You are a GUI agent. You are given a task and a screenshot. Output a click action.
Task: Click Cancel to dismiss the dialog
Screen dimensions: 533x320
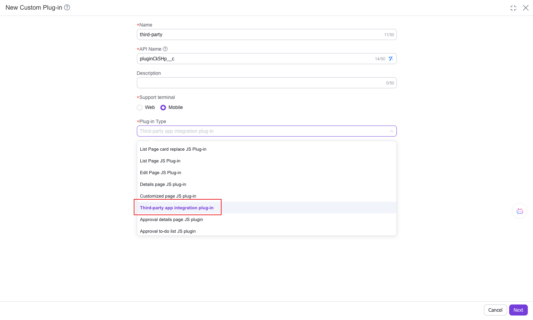point(495,310)
